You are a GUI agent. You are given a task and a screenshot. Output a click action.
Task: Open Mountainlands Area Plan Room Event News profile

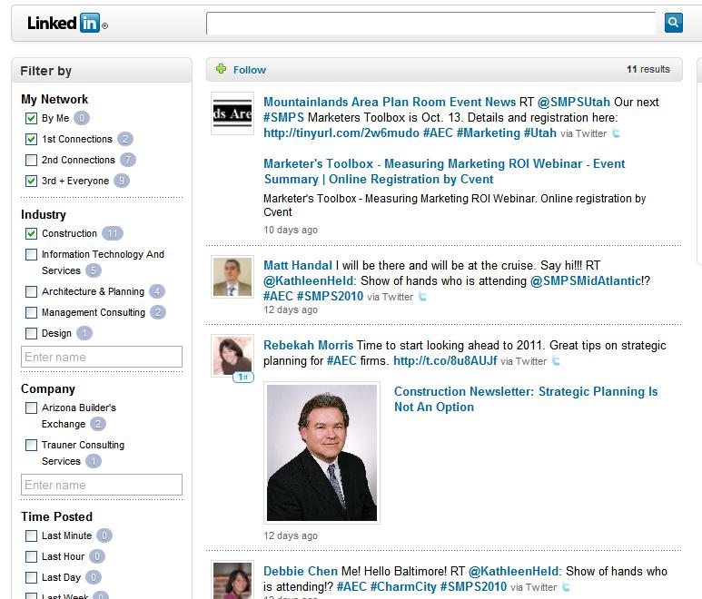pyautogui.click(x=390, y=102)
